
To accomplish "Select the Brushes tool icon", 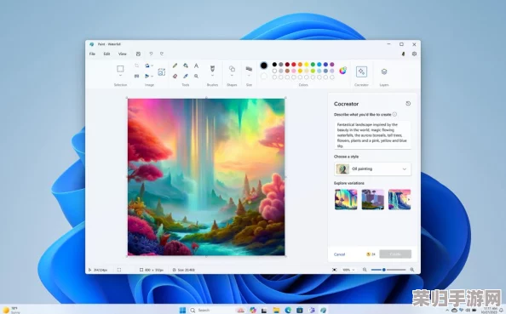I will 212,68.
